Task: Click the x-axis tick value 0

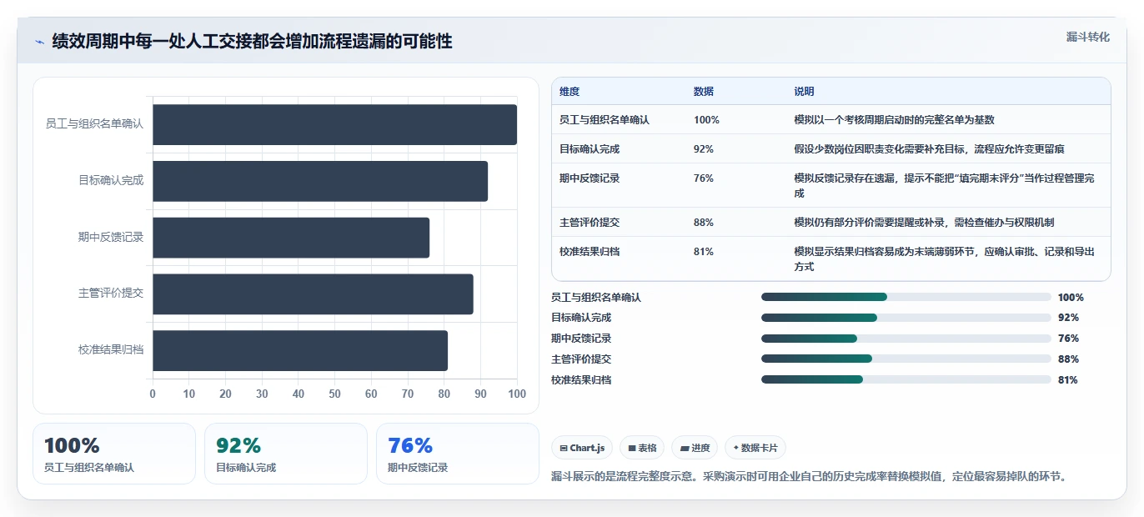Action: coord(153,394)
